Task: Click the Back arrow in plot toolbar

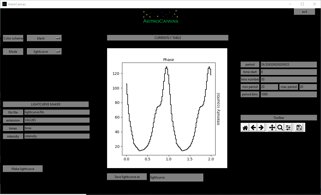Action: click(x=253, y=128)
